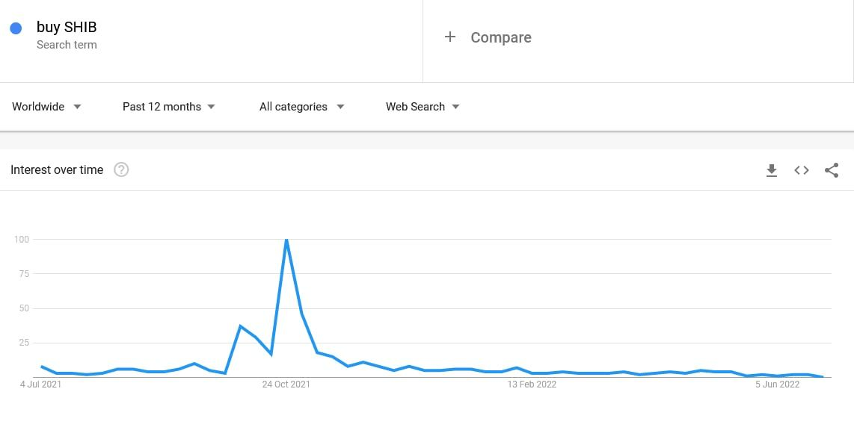This screenshot has height=439, width=854.
Task: Open the embed code icon
Action: coord(802,170)
